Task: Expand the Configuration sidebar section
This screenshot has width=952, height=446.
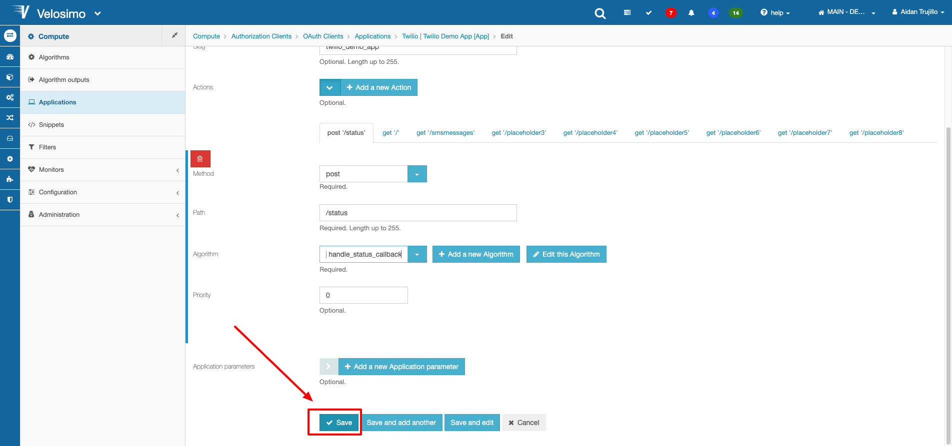Action: [x=102, y=192]
